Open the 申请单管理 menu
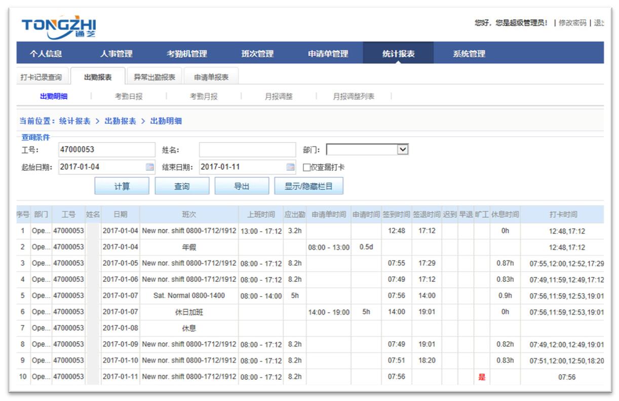Viewport: 619px width, 401px height. click(328, 53)
